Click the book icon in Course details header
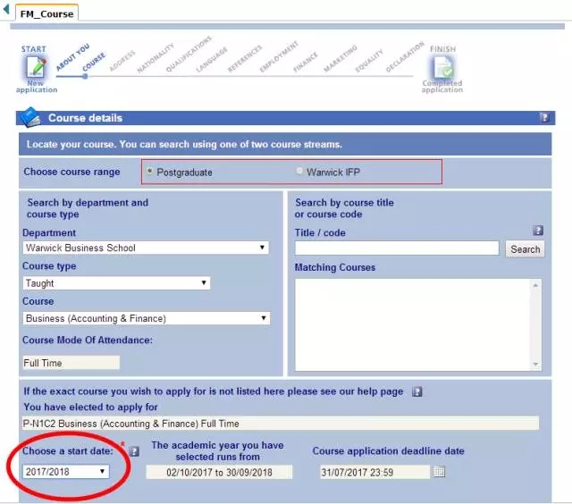Image resolution: width=572 pixels, height=504 pixels. [x=30, y=117]
